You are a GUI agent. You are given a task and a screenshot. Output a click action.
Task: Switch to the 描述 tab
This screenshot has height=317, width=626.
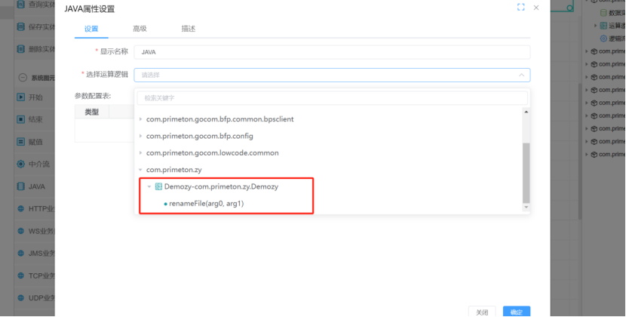point(188,29)
